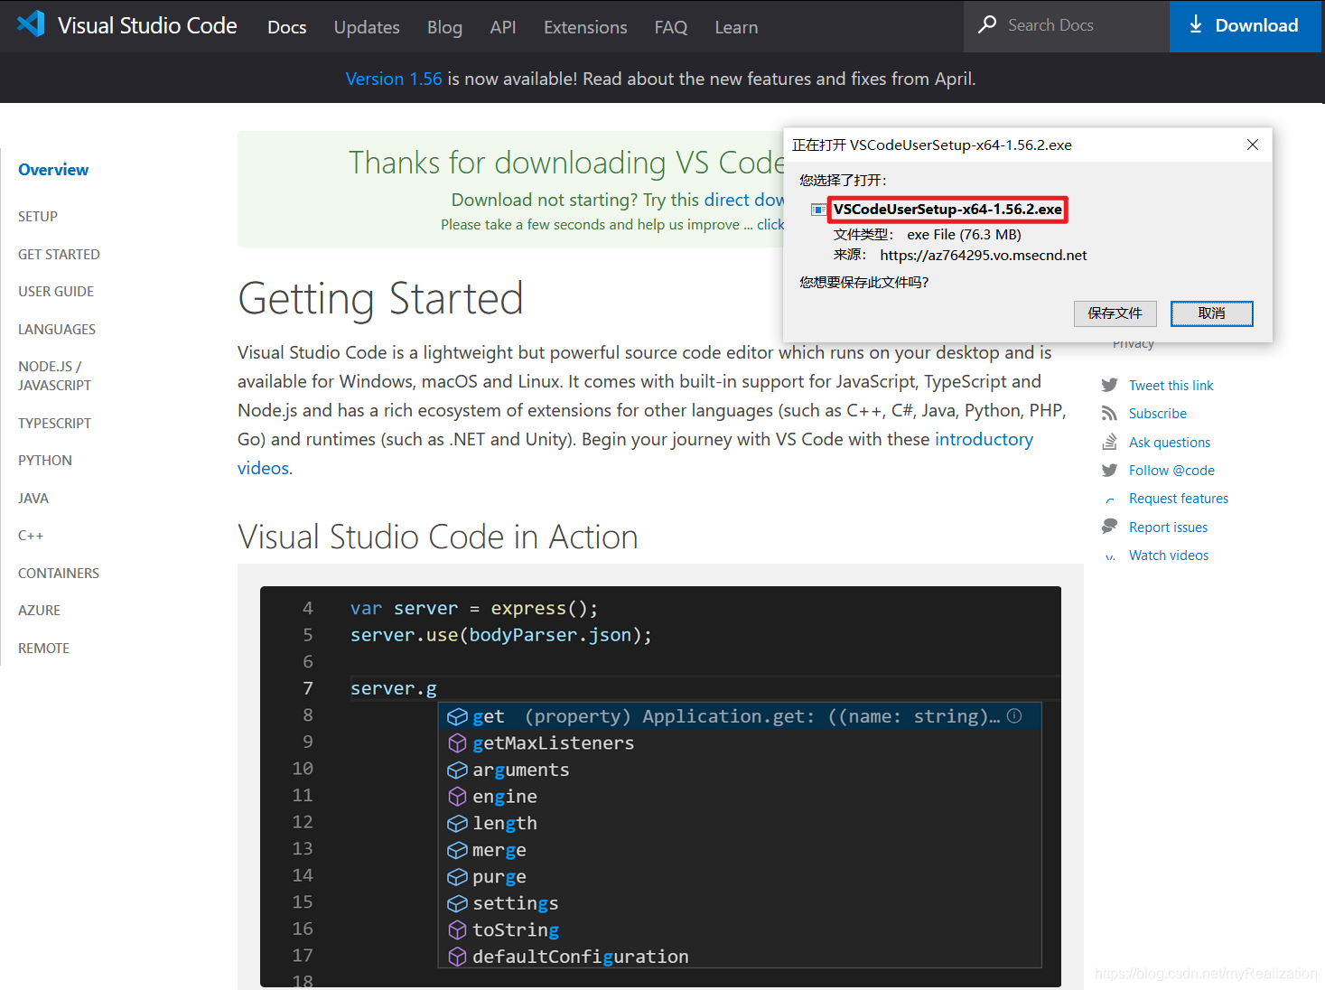Click the speech bubble icon beside Report issues
1325x990 pixels.
[x=1109, y=527]
